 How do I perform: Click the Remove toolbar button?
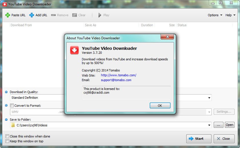click(x=60, y=15)
